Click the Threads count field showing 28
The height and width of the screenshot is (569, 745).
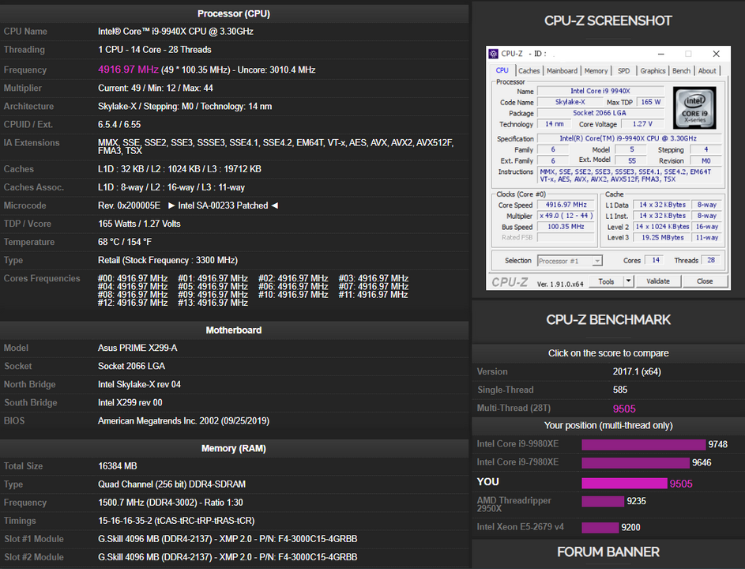pyautogui.click(x=711, y=261)
